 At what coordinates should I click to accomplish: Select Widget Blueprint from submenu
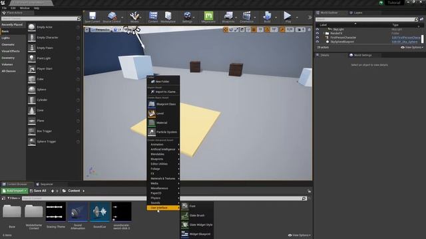[x=197, y=234]
